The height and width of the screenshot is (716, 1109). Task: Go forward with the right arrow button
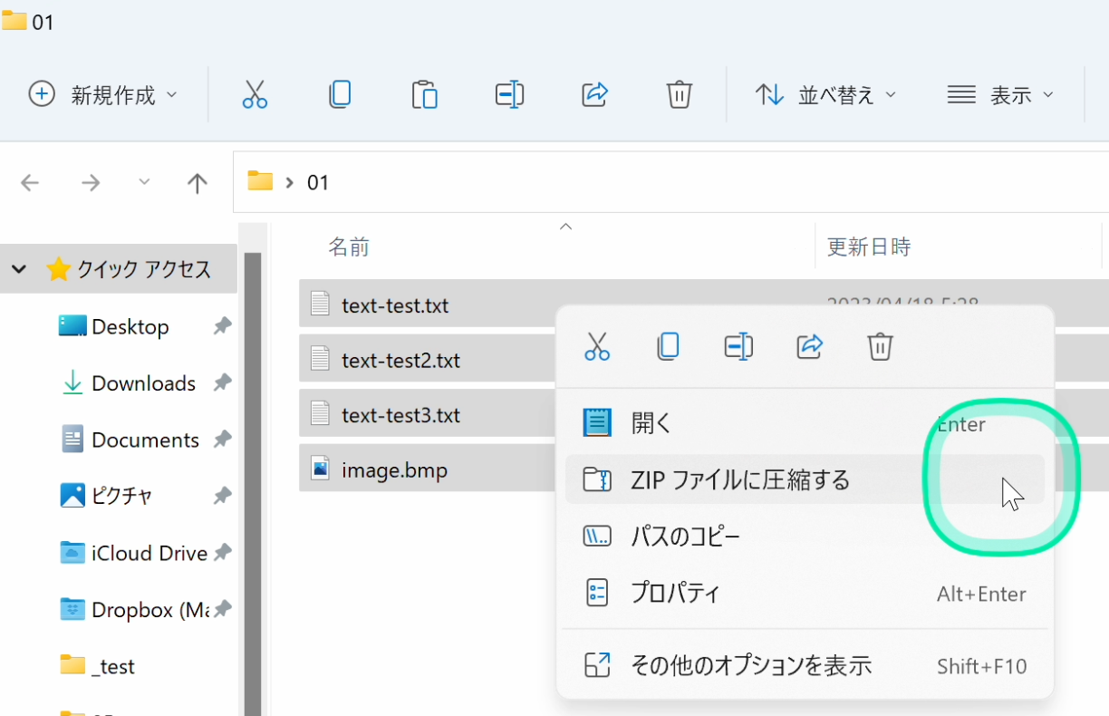point(91,183)
